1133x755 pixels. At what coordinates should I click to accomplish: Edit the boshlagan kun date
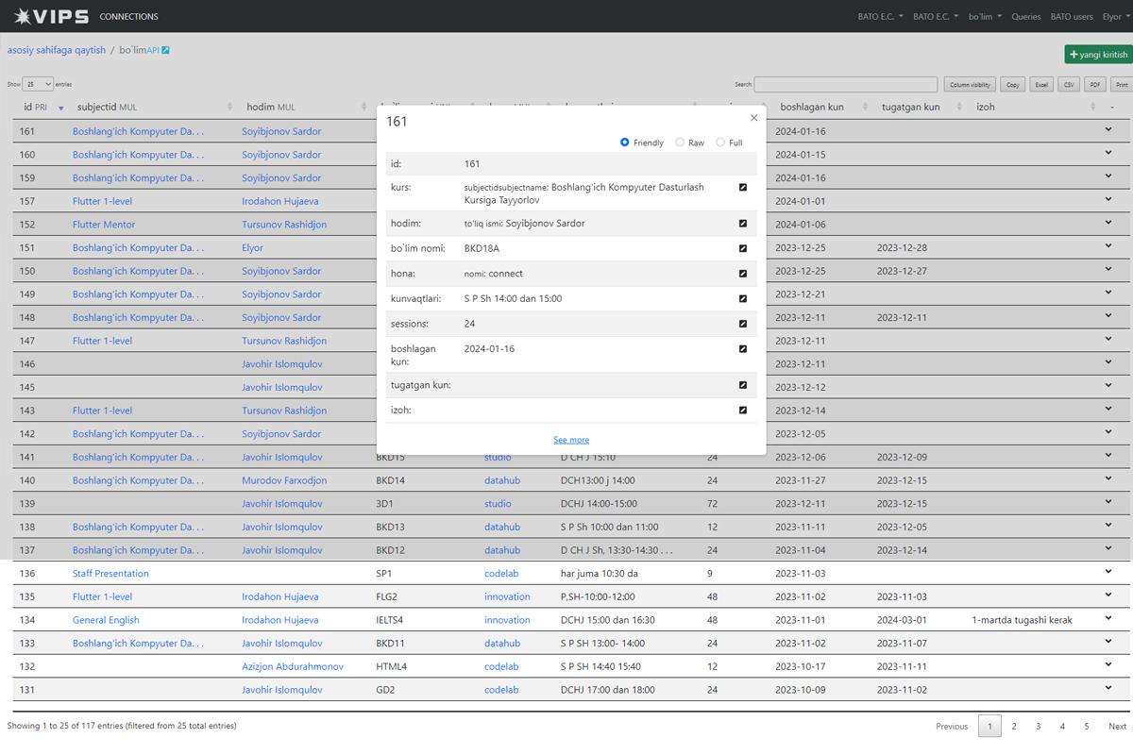[x=743, y=349]
